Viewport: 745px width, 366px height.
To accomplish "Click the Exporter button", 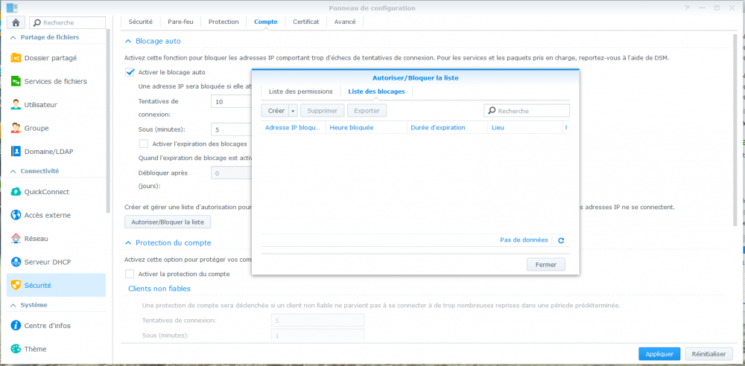I will [367, 111].
